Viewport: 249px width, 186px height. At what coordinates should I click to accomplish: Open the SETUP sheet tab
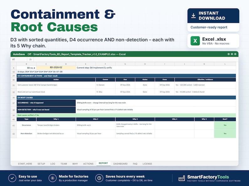click(41, 164)
